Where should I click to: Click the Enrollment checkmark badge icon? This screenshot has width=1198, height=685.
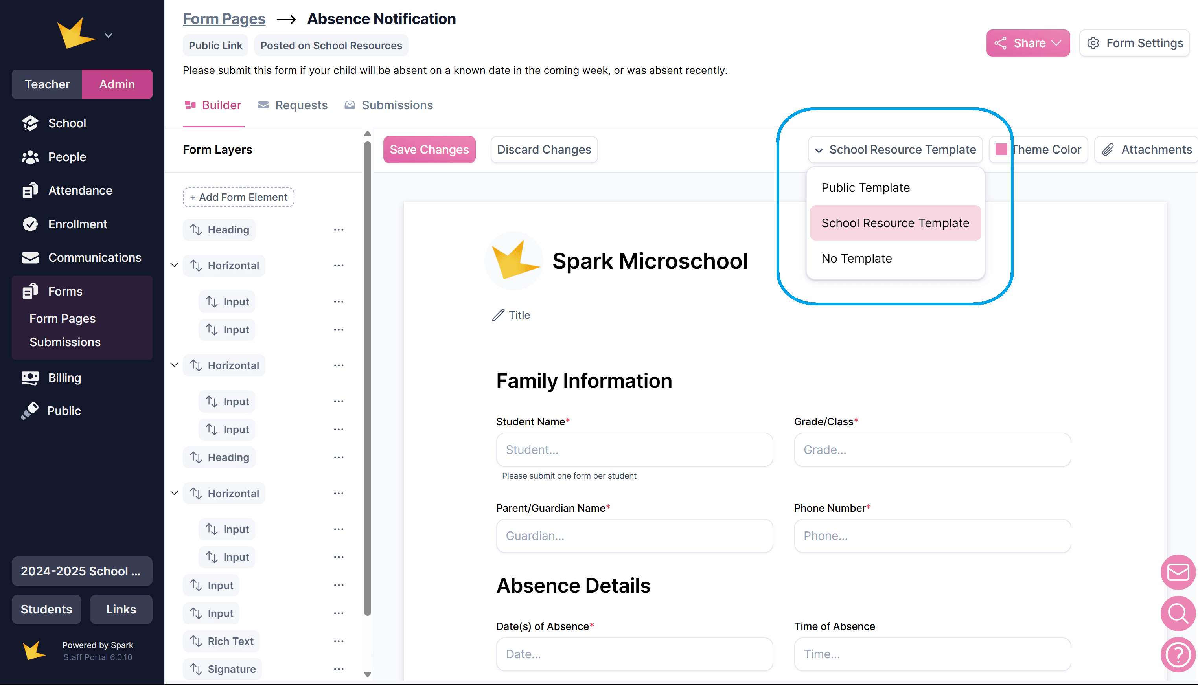tap(30, 224)
